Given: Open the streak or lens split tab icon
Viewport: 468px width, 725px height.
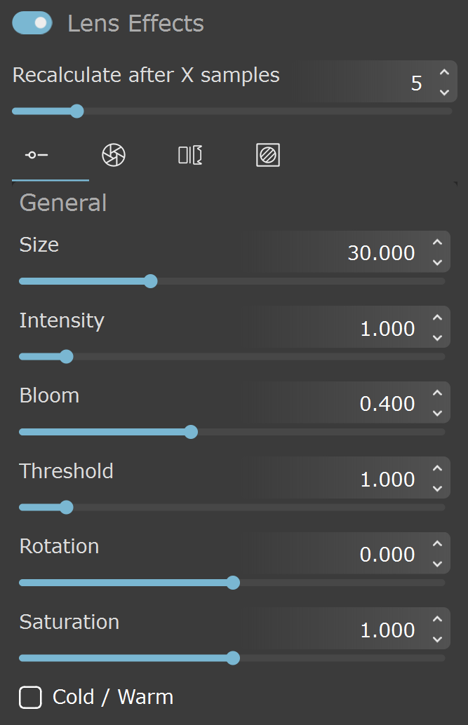Looking at the screenshot, I should tap(190, 155).
